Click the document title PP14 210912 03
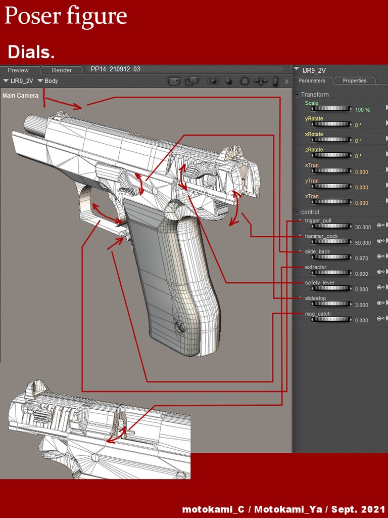Image resolution: width=388 pixels, height=518 pixels. pyautogui.click(x=115, y=69)
